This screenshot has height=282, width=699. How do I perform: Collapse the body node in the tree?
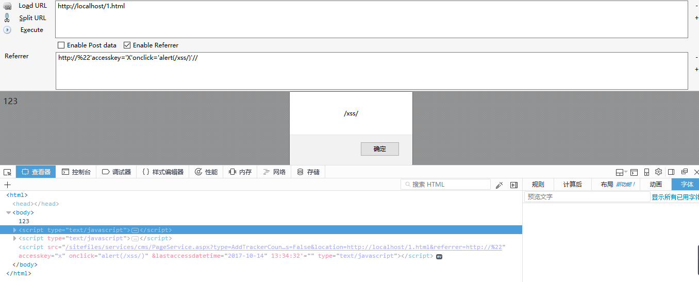[8, 212]
